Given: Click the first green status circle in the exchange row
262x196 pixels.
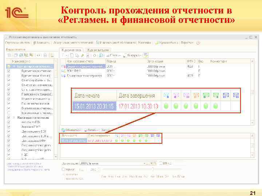Looking at the screenshot, I should [116, 141].
